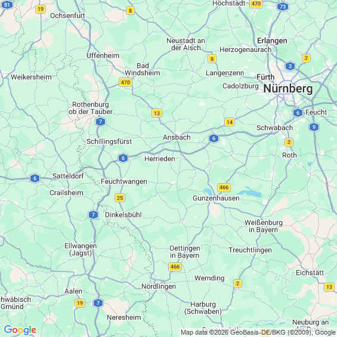Click the B466 marker near Gunzenhausen
This screenshot has width=337, height=337.
pyautogui.click(x=224, y=187)
